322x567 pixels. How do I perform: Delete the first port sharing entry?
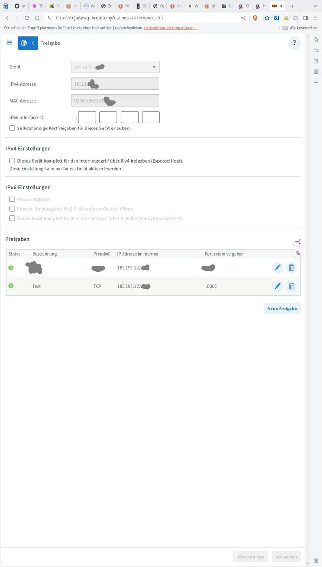click(x=291, y=268)
